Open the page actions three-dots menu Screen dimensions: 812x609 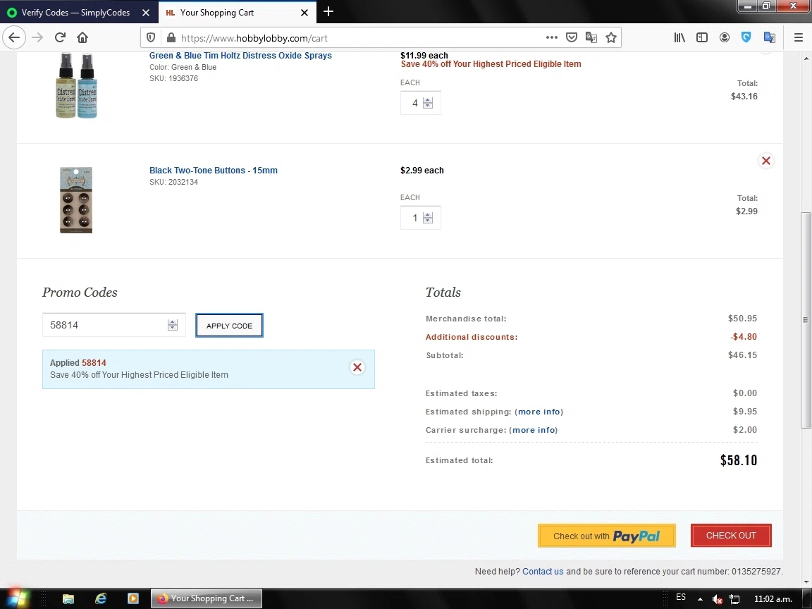tap(552, 38)
